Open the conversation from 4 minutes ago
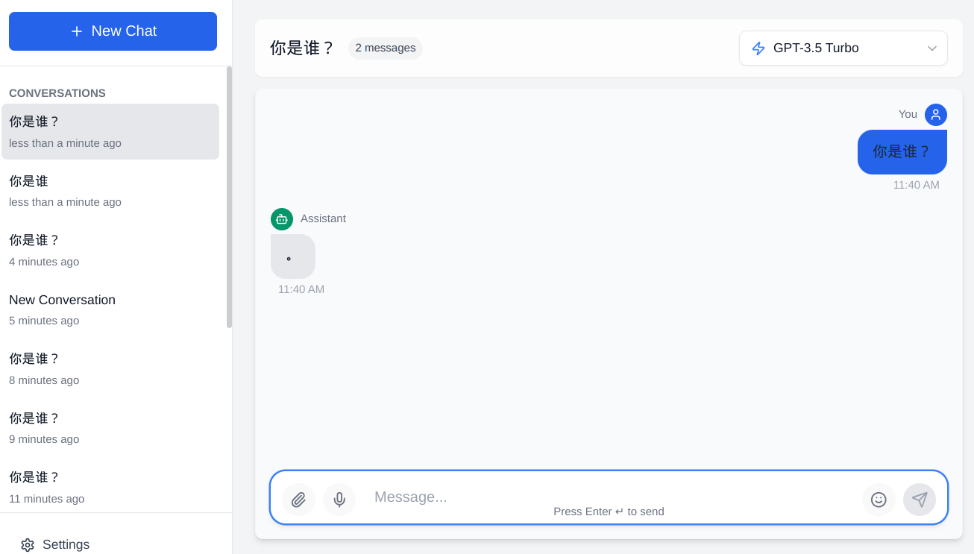The height and width of the screenshot is (554, 974). click(x=110, y=250)
